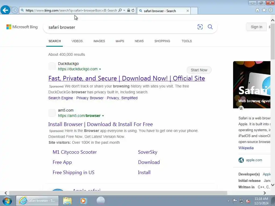
Task: Open Windows Media Player taskbar icon
Action: (84, 201)
